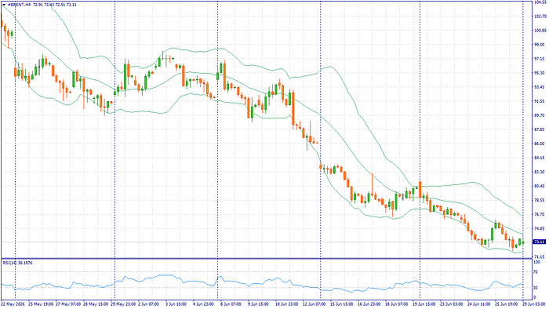This screenshot has height=309, width=549.
Task: Click the 97.15 price axis label
Action: click(x=540, y=59)
